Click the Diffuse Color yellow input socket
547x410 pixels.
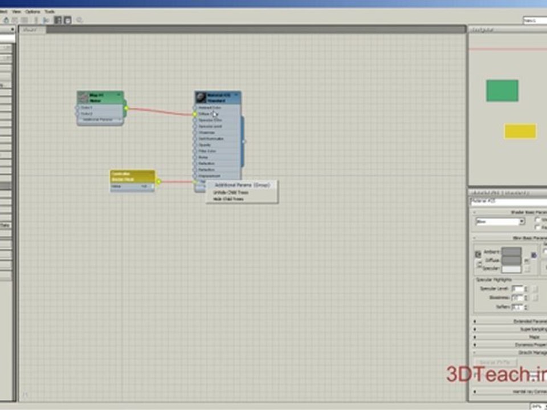click(195, 114)
